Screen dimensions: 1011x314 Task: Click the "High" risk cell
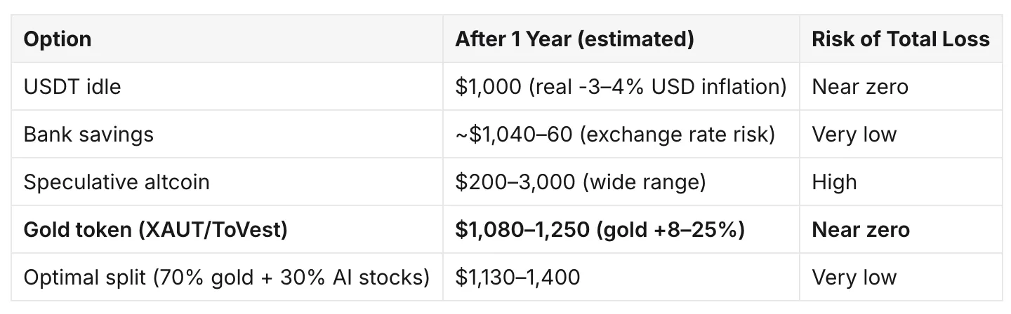pos(834,182)
